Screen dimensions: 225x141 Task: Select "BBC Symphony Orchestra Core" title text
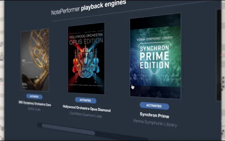pos(35,104)
